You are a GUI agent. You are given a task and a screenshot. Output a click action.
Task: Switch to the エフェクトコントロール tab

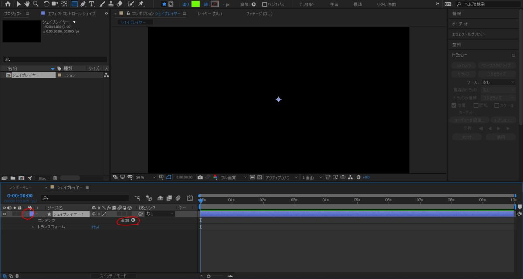point(71,14)
